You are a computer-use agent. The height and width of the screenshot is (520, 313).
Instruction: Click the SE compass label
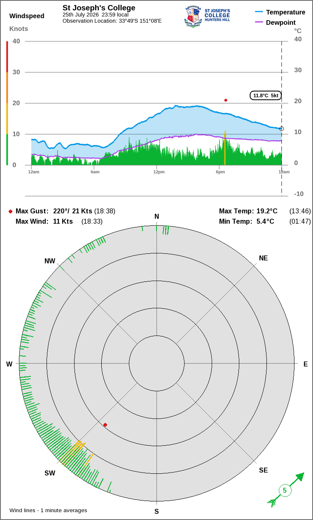263,470
